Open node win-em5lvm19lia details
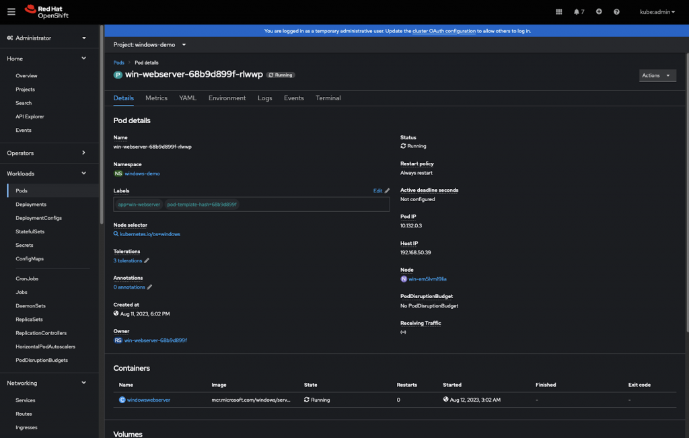 tap(427, 278)
